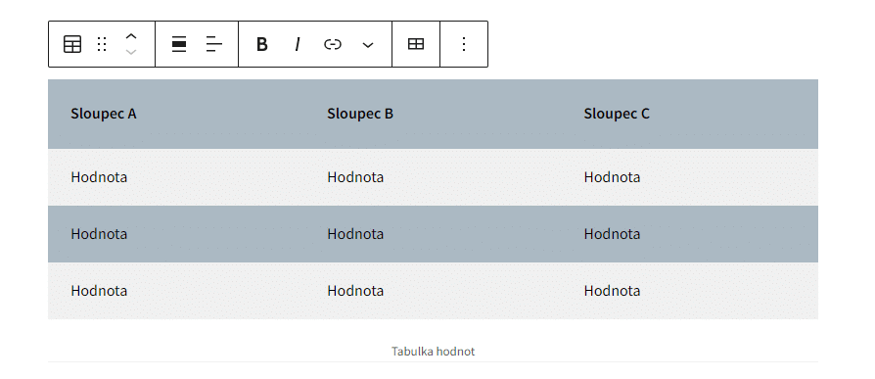The width and height of the screenshot is (875, 379).
Task: Click second row Hodnota under Sloupec C
Action: [x=612, y=234]
